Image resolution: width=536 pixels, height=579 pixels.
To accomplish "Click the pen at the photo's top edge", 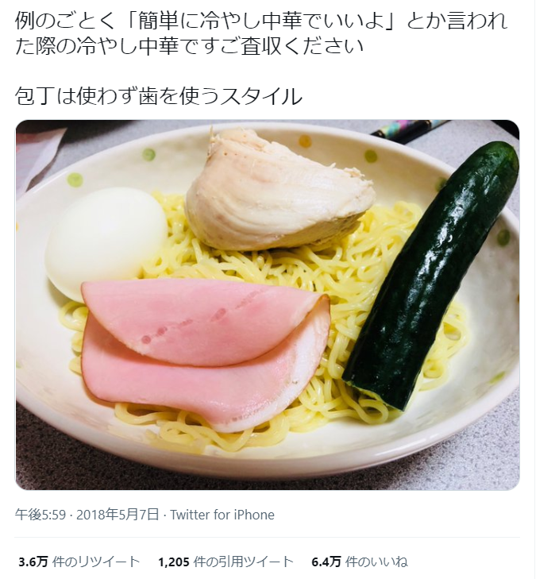I will [410, 129].
